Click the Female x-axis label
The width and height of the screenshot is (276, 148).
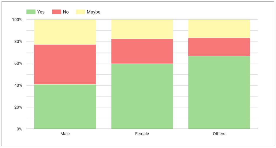(x=142, y=134)
